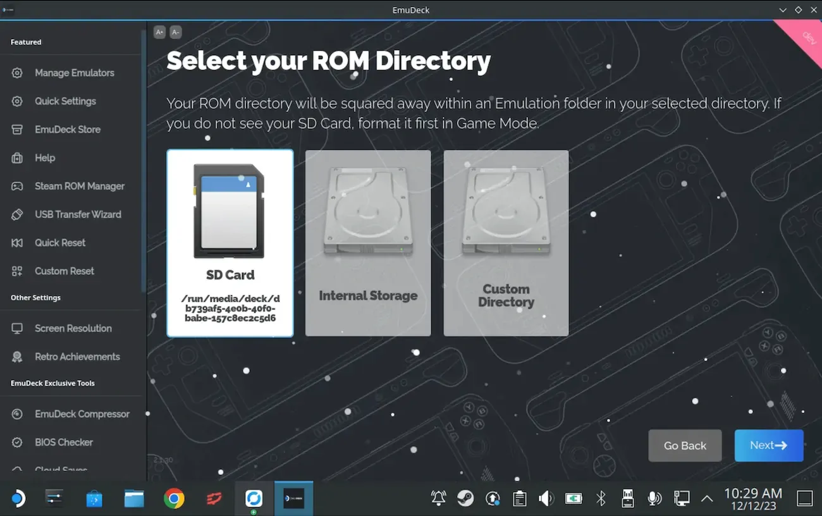Click the Retro Achievements badge icon

pyautogui.click(x=17, y=357)
